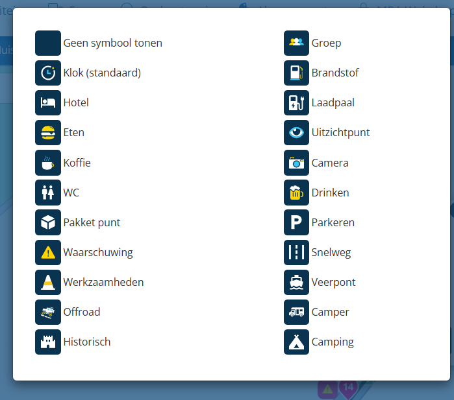The image size is (454, 400).
Task: Choose the Waarschuwing warning triangle icon
Action: 48,252
